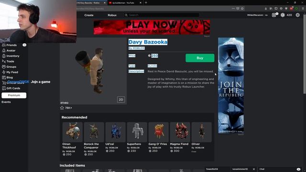Open the Superhero recommended item
This screenshot has height=172, width=306.
(137, 137)
